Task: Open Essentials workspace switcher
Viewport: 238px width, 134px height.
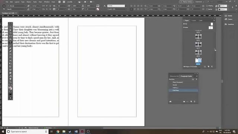Action: pos(200,2)
